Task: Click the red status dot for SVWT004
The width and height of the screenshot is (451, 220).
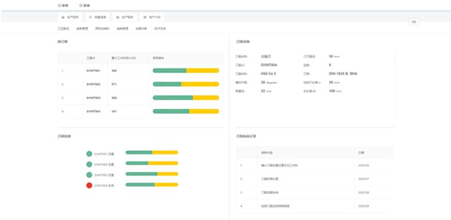Action: coord(89,185)
